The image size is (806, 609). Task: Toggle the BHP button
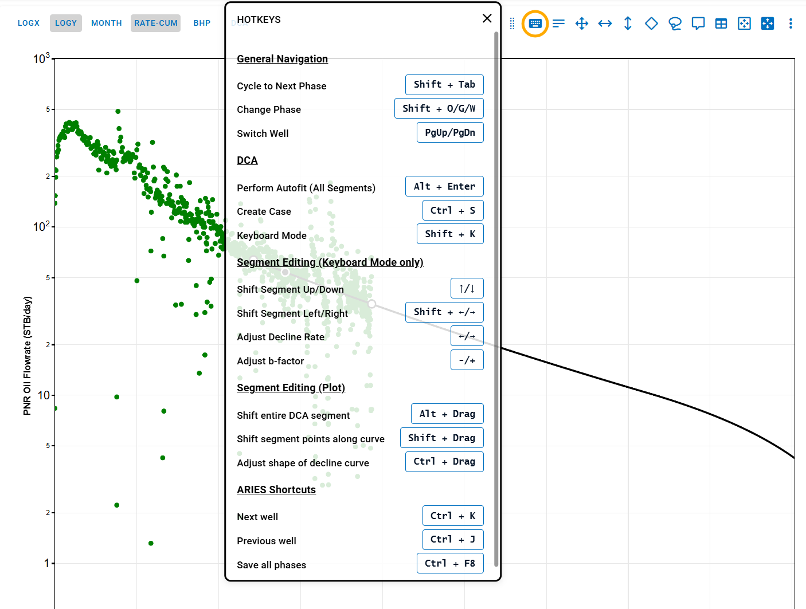pos(202,23)
